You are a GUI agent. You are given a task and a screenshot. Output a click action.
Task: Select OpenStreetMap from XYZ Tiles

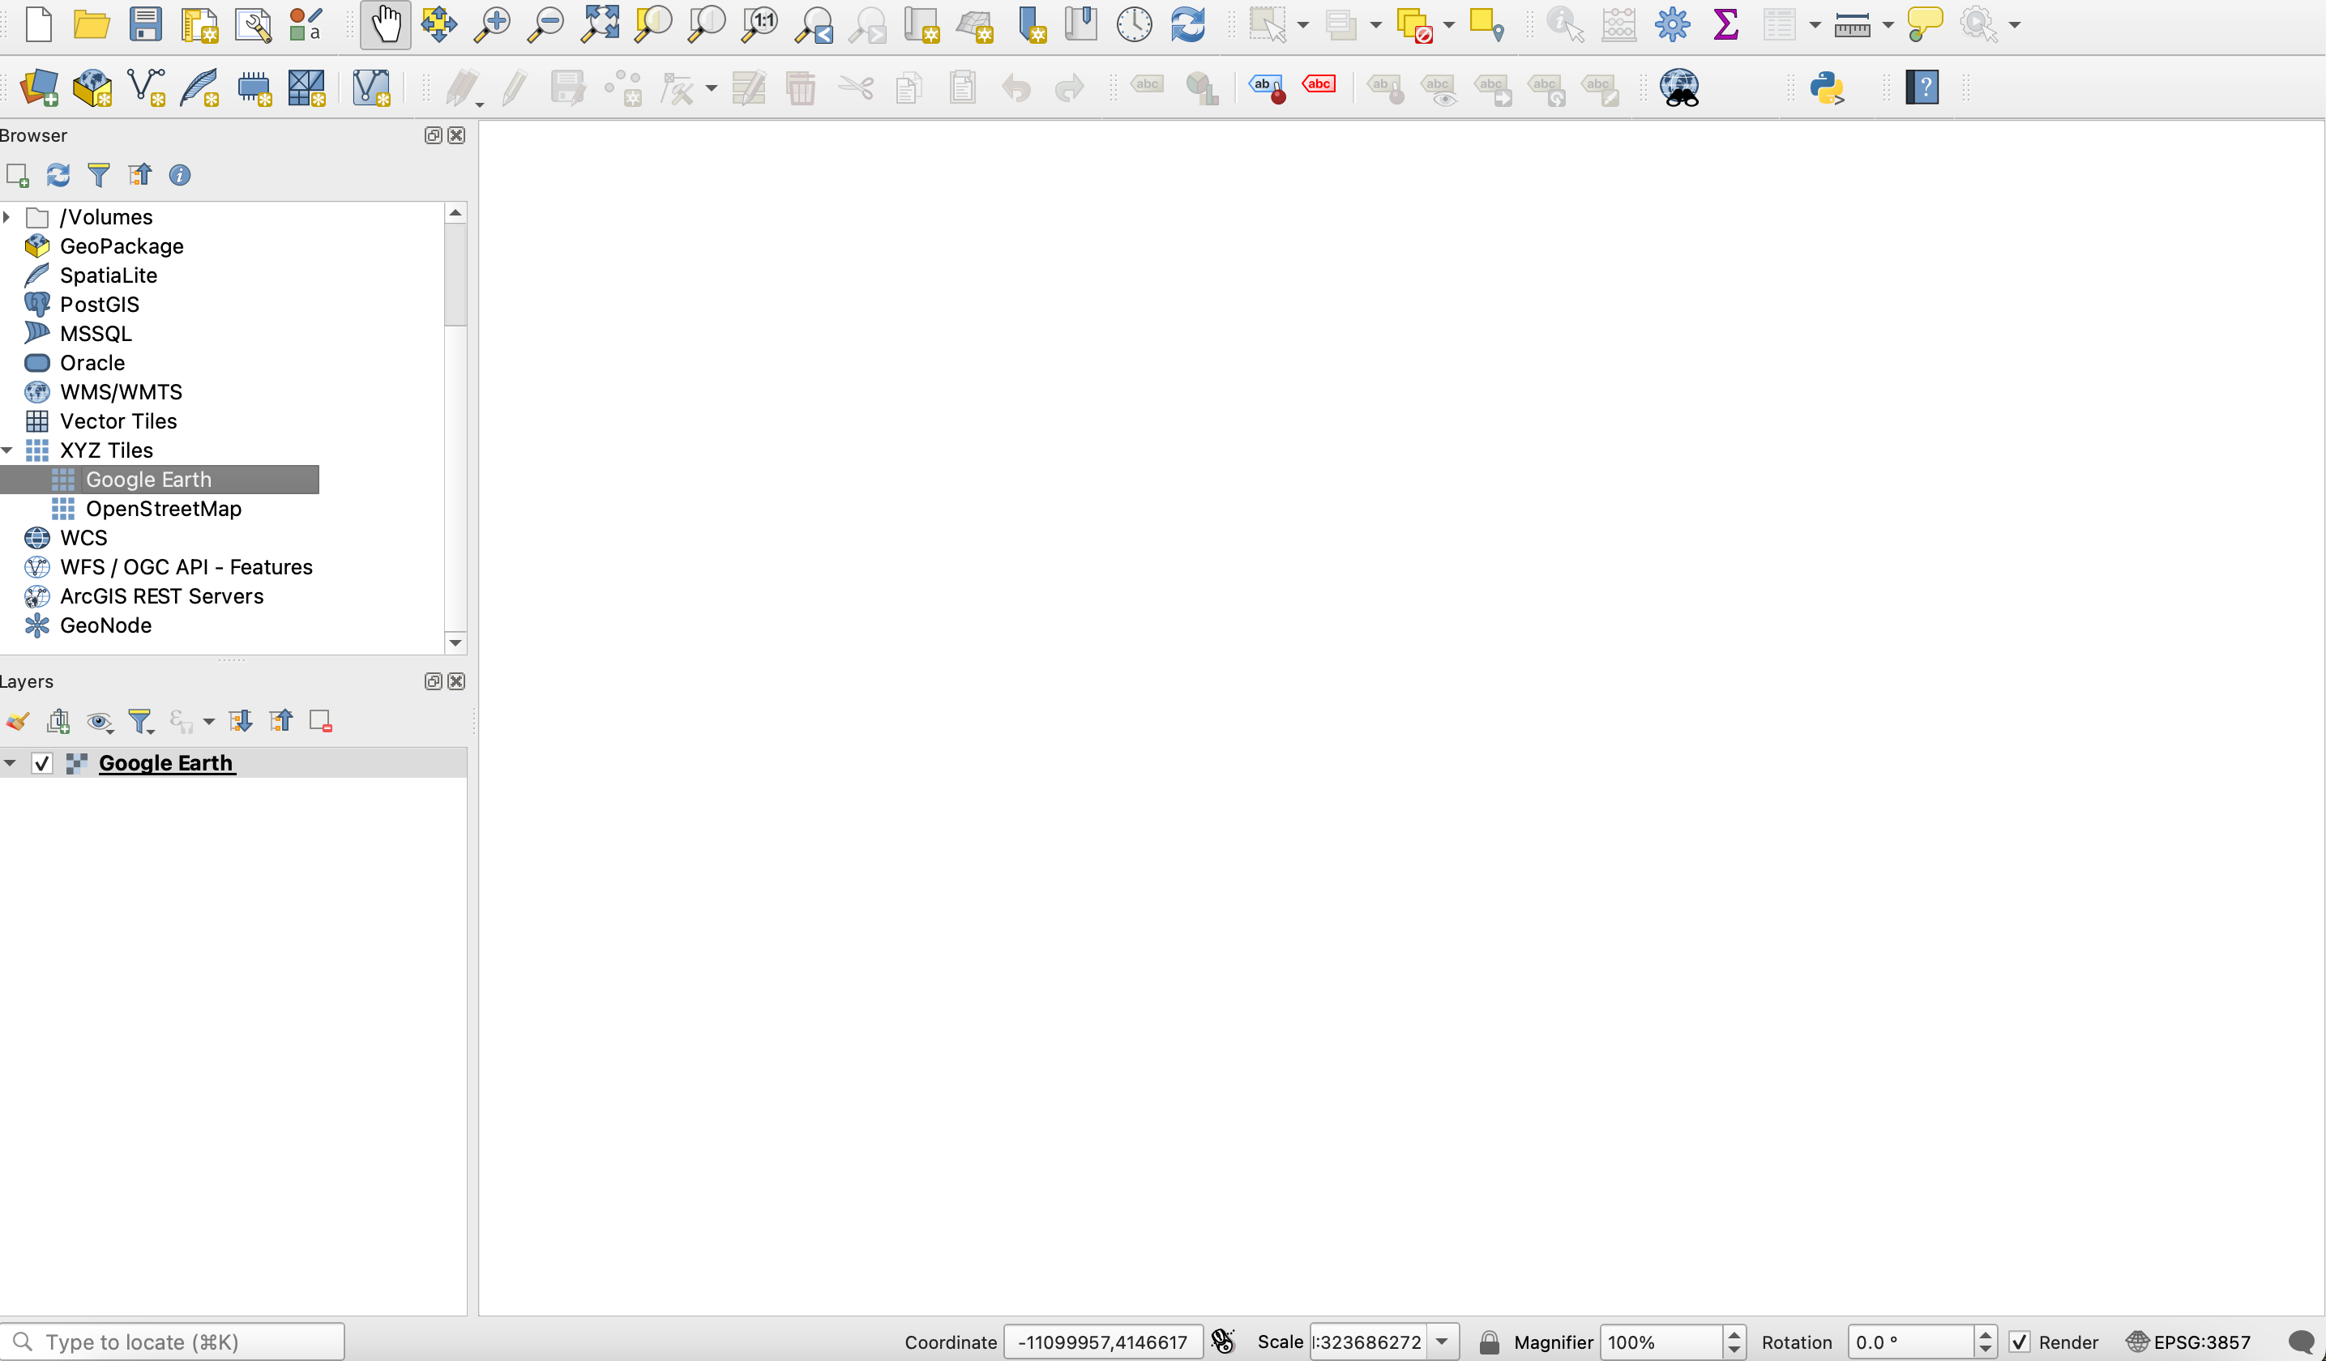[x=162, y=509]
